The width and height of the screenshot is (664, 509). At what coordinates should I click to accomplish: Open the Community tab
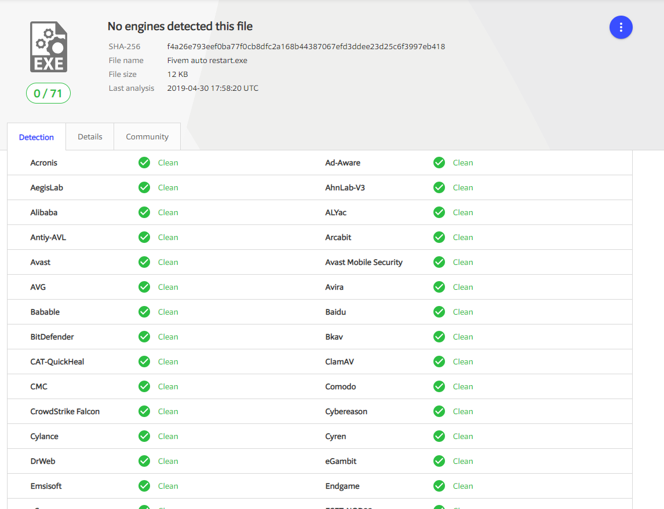[x=147, y=137]
